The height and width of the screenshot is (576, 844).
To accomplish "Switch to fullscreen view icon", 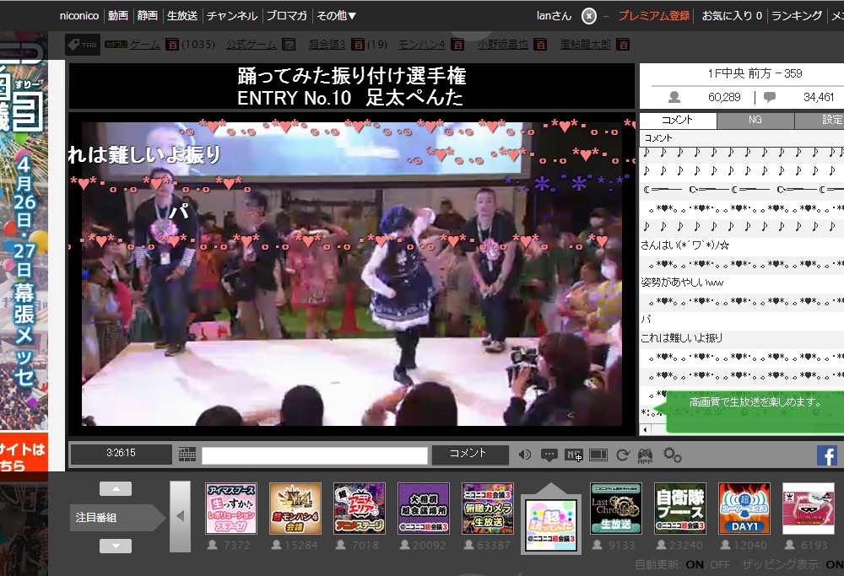I will (598, 455).
